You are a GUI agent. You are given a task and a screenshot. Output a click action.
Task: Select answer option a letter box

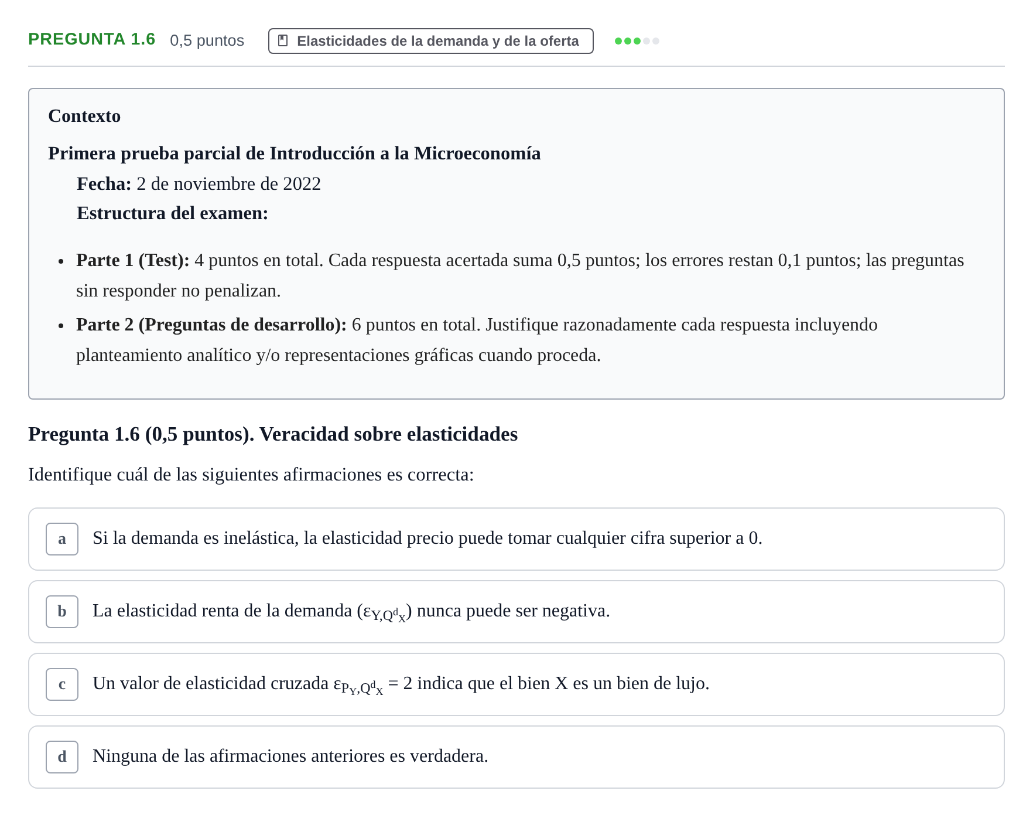click(62, 539)
